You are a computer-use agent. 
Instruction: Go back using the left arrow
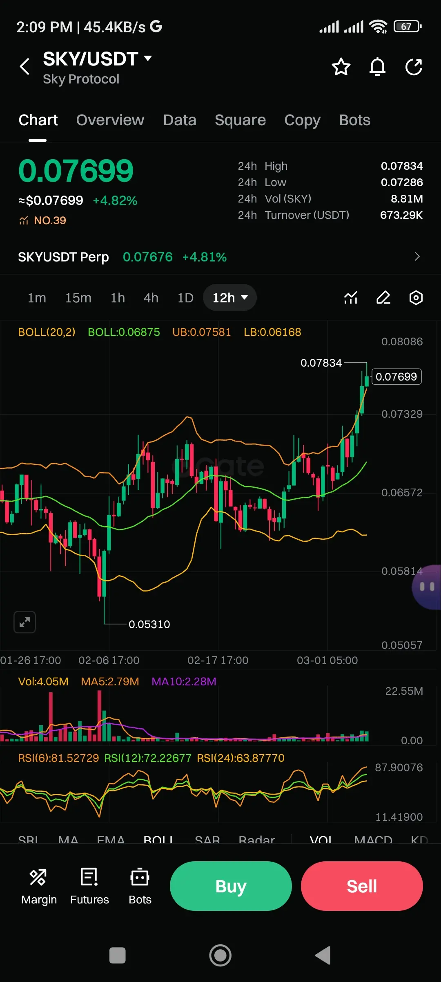pyautogui.click(x=25, y=66)
